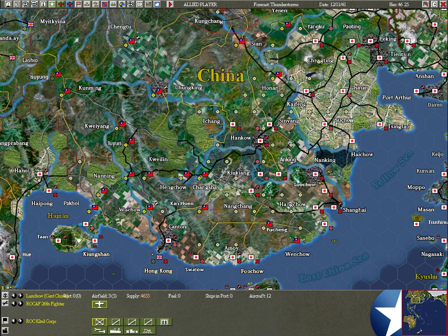Screen dimensions: 448x336
Task: Previous air unit arrow beside ROCAF 26th Fighter
Action: click(x=14, y=304)
